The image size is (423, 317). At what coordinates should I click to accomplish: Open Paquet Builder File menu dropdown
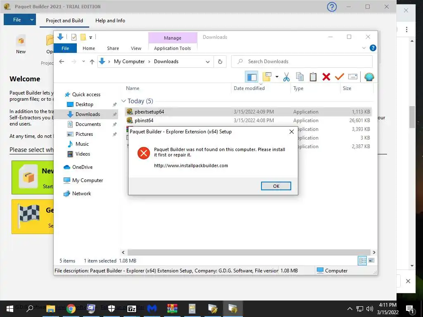click(x=31, y=20)
